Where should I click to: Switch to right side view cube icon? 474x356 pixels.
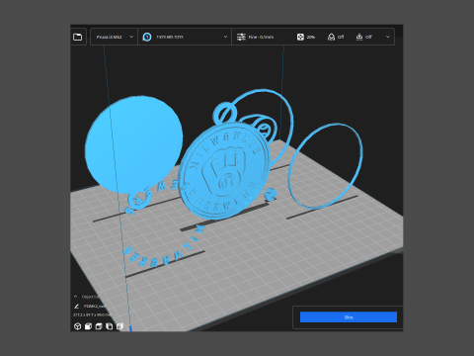tap(119, 326)
